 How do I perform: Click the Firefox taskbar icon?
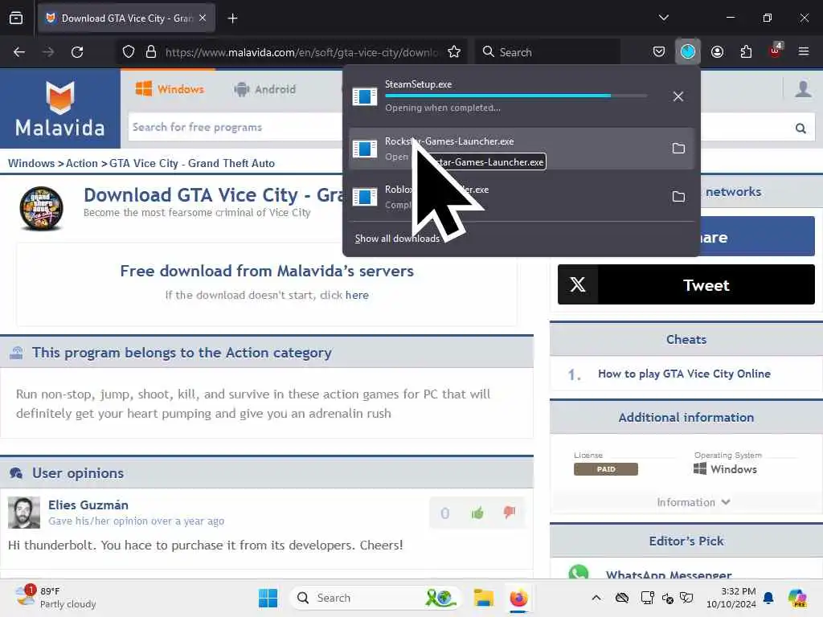(x=518, y=598)
